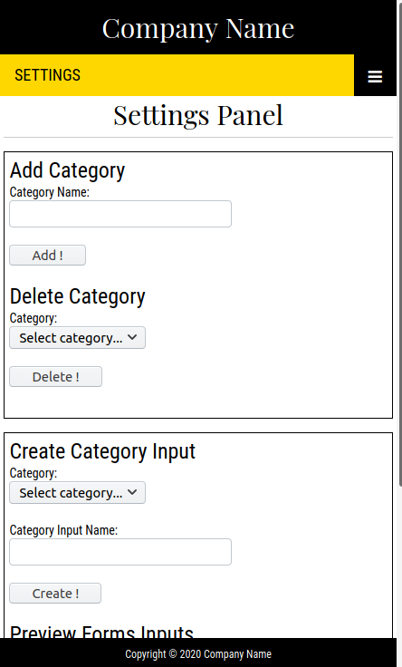This screenshot has width=402, height=667.
Task: Click the Company Name header title
Action: pos(198,28)
